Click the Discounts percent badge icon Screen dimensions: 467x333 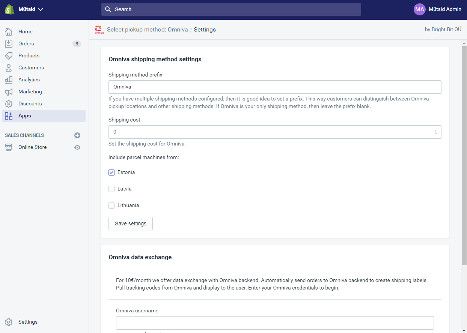pyautogui.click(x=9, y=103)
